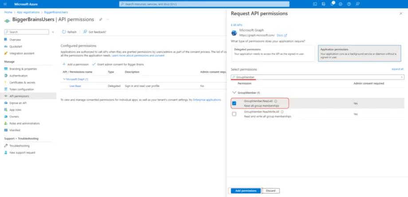408x197 pixels.
Task: Open the Directories and subscriptions filter icon
Action: (x=323, y=4)
